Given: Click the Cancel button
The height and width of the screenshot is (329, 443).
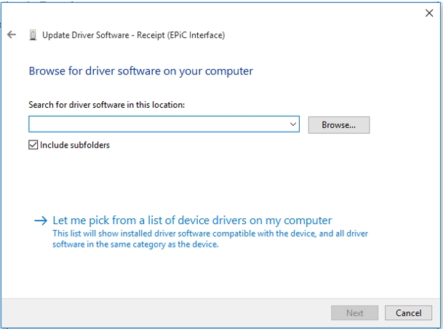Looking at the screenshot, I should pos(408,313).
